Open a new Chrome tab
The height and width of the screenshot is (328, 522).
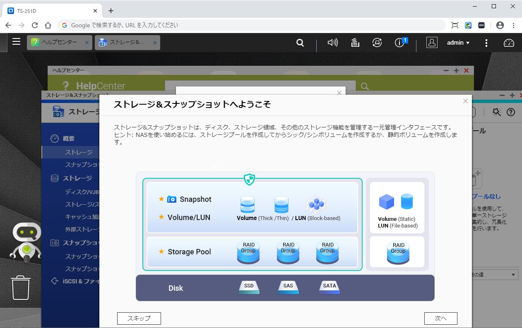[x=111, y=11]
